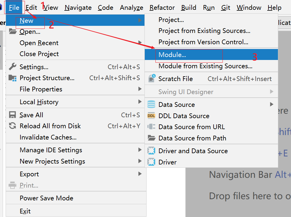Open the Edit menu

tap(31, 8)
